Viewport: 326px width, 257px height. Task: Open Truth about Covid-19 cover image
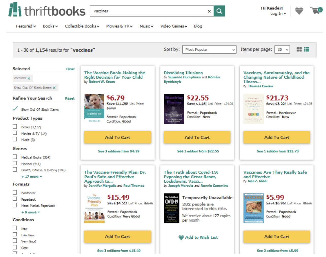tap(172, 208)
